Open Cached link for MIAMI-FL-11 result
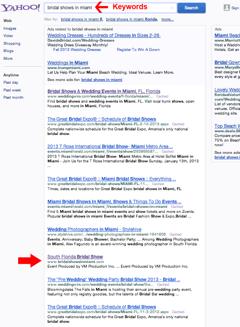240x327 pixels. [158, 184]
